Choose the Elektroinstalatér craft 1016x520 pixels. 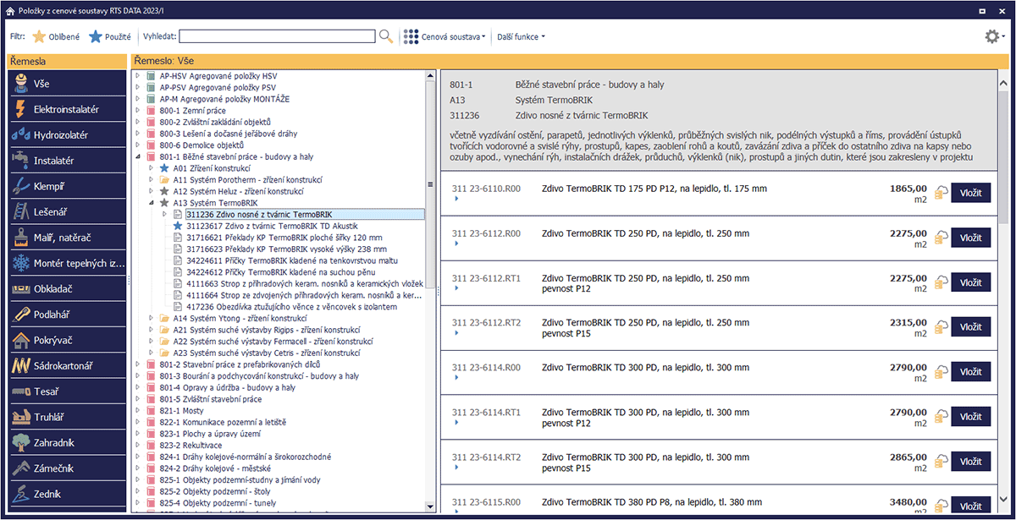[68, 110]
